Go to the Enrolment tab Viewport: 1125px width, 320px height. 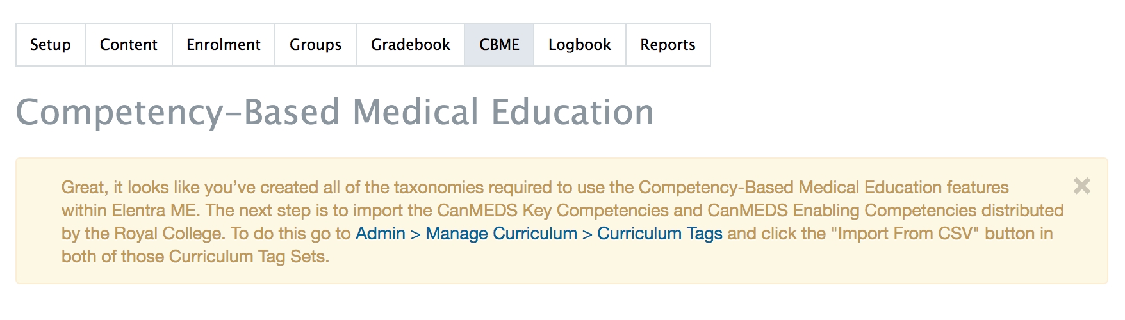click(x=224, y=45)
